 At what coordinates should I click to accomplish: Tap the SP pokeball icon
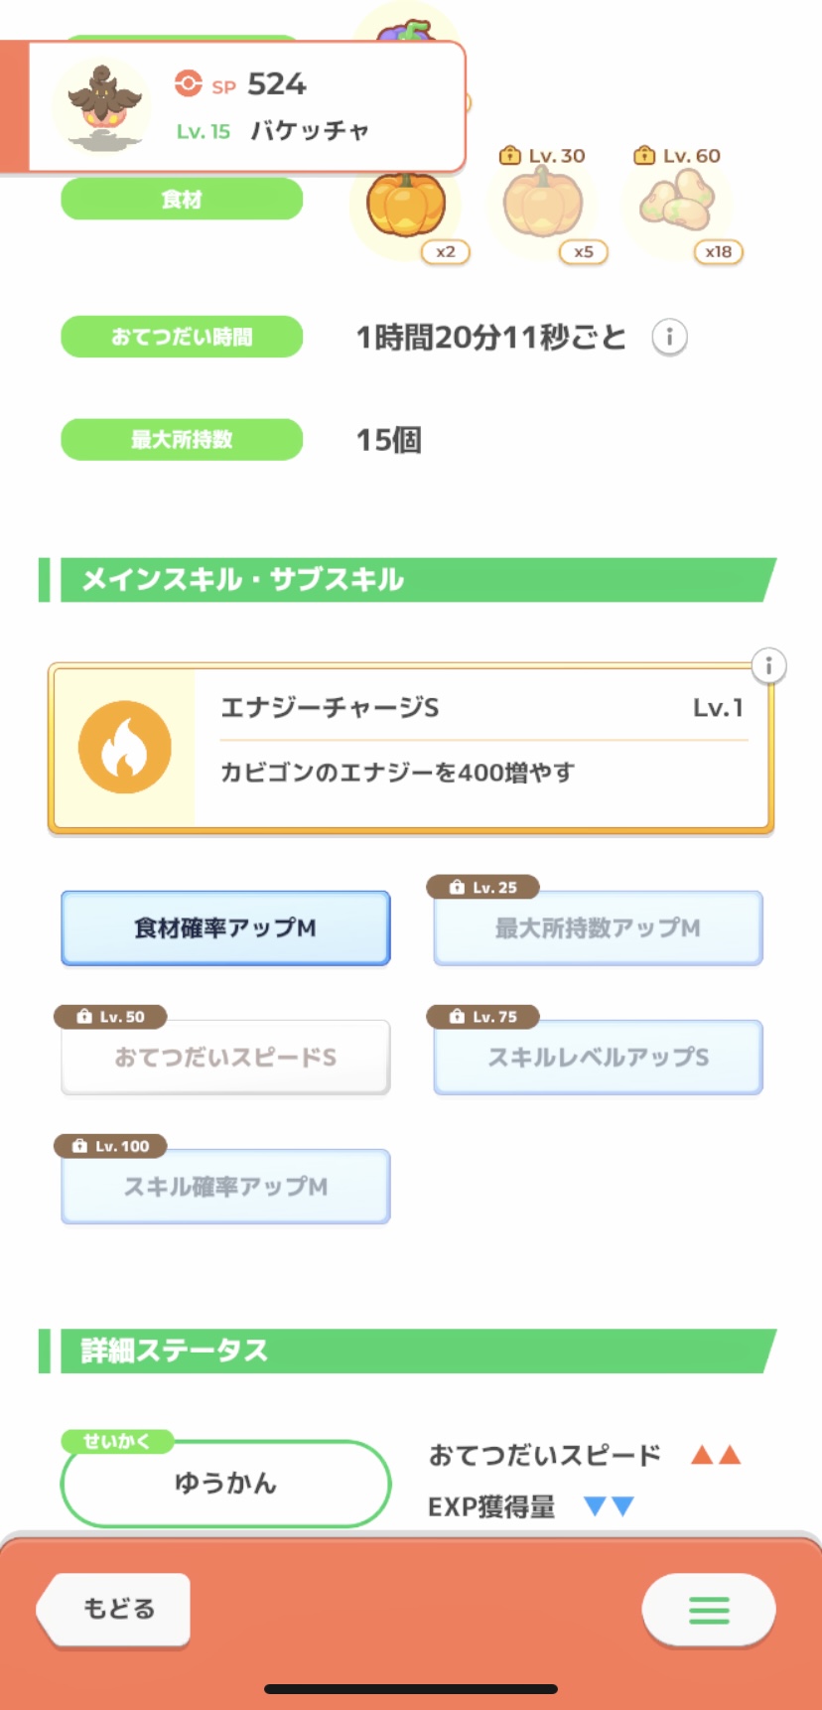click(x=188, y=84)
